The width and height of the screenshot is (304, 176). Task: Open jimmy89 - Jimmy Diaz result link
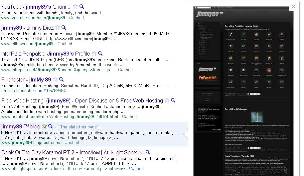point(27,28)
